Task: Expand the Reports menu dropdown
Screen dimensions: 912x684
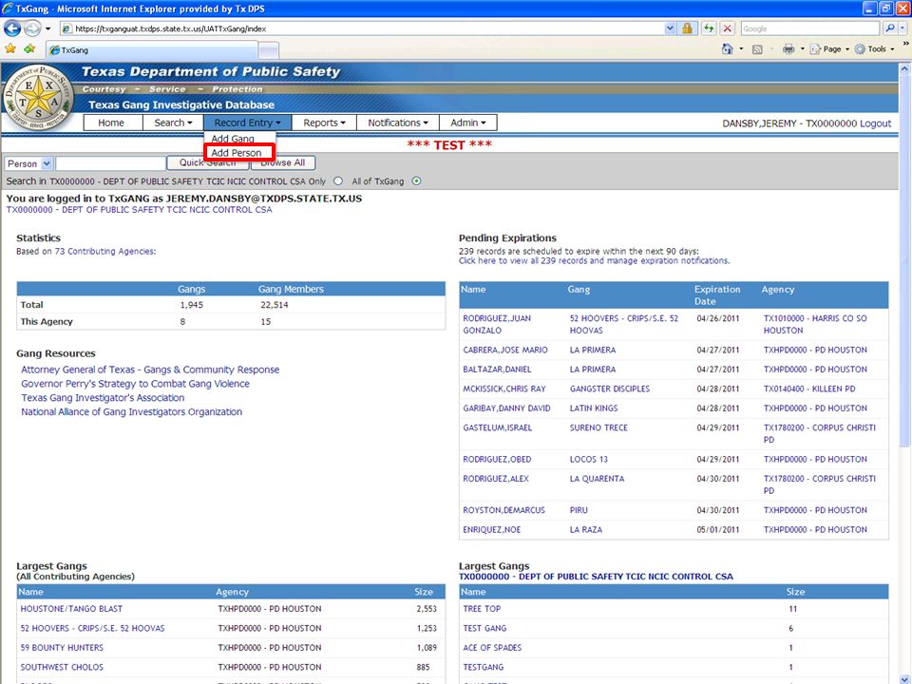Action: pos(324,123)
